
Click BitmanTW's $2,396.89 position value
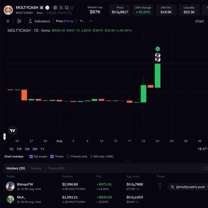70,184
